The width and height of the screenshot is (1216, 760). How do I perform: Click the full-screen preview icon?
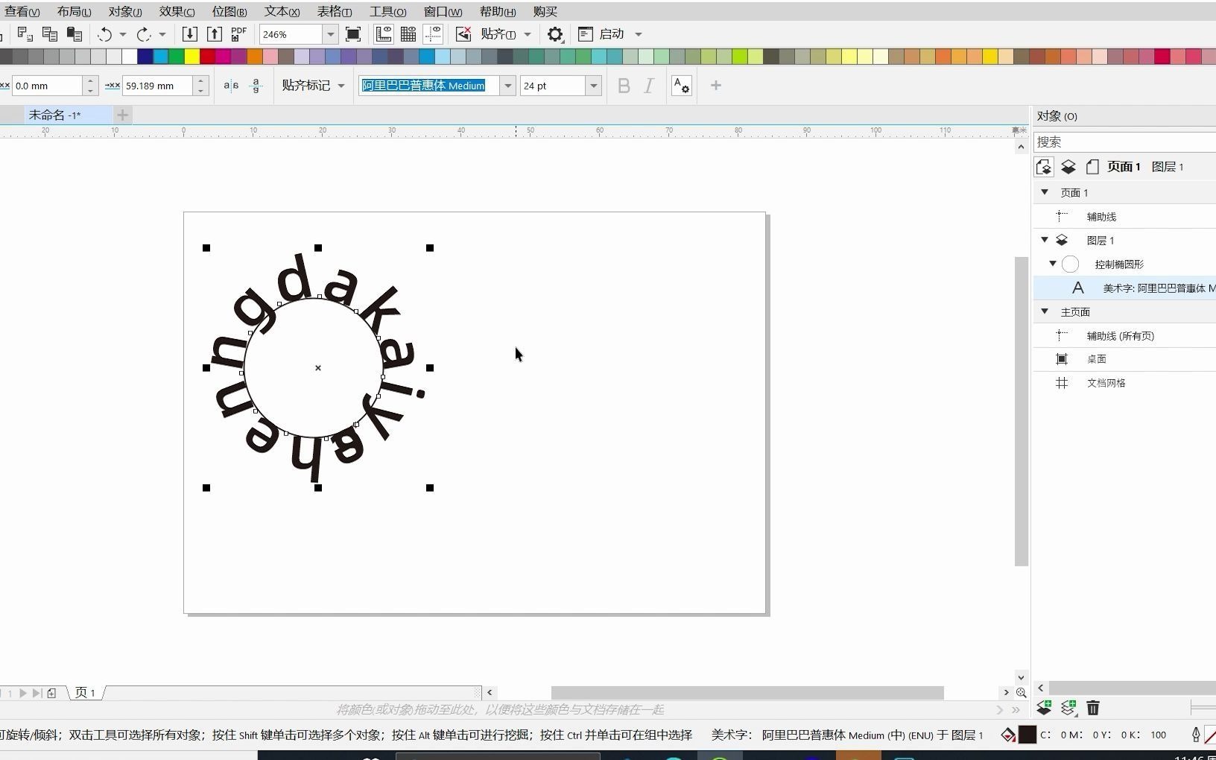[x=353, y=34]
